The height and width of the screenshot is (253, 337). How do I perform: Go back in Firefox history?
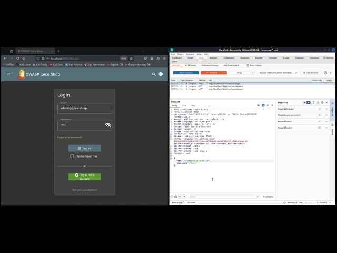pos(5,59)
